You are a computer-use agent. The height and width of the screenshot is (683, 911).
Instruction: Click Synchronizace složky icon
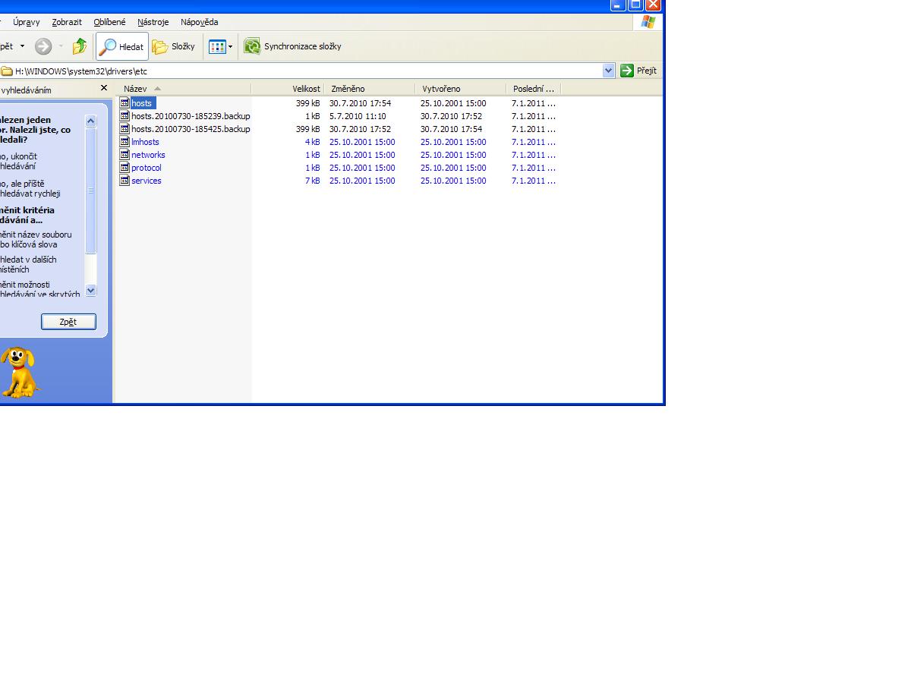tap(252, 46)
